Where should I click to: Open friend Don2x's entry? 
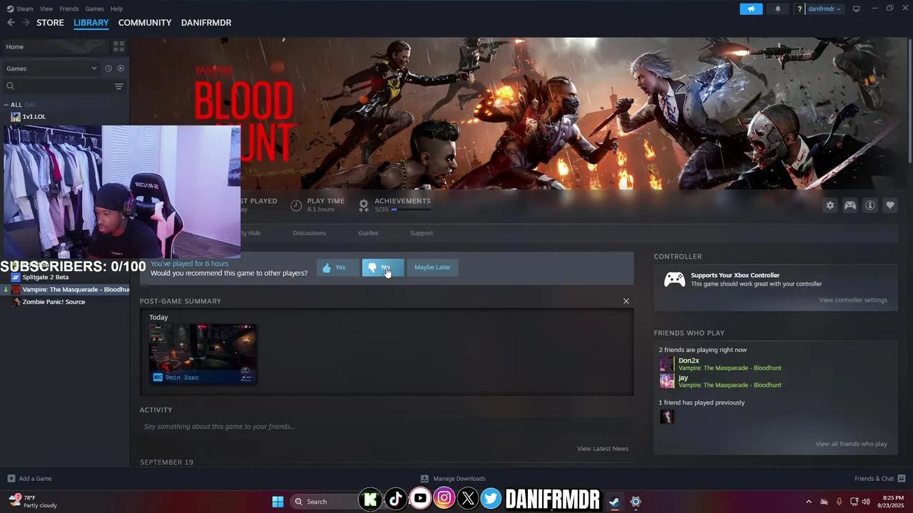tap(720, 364)
